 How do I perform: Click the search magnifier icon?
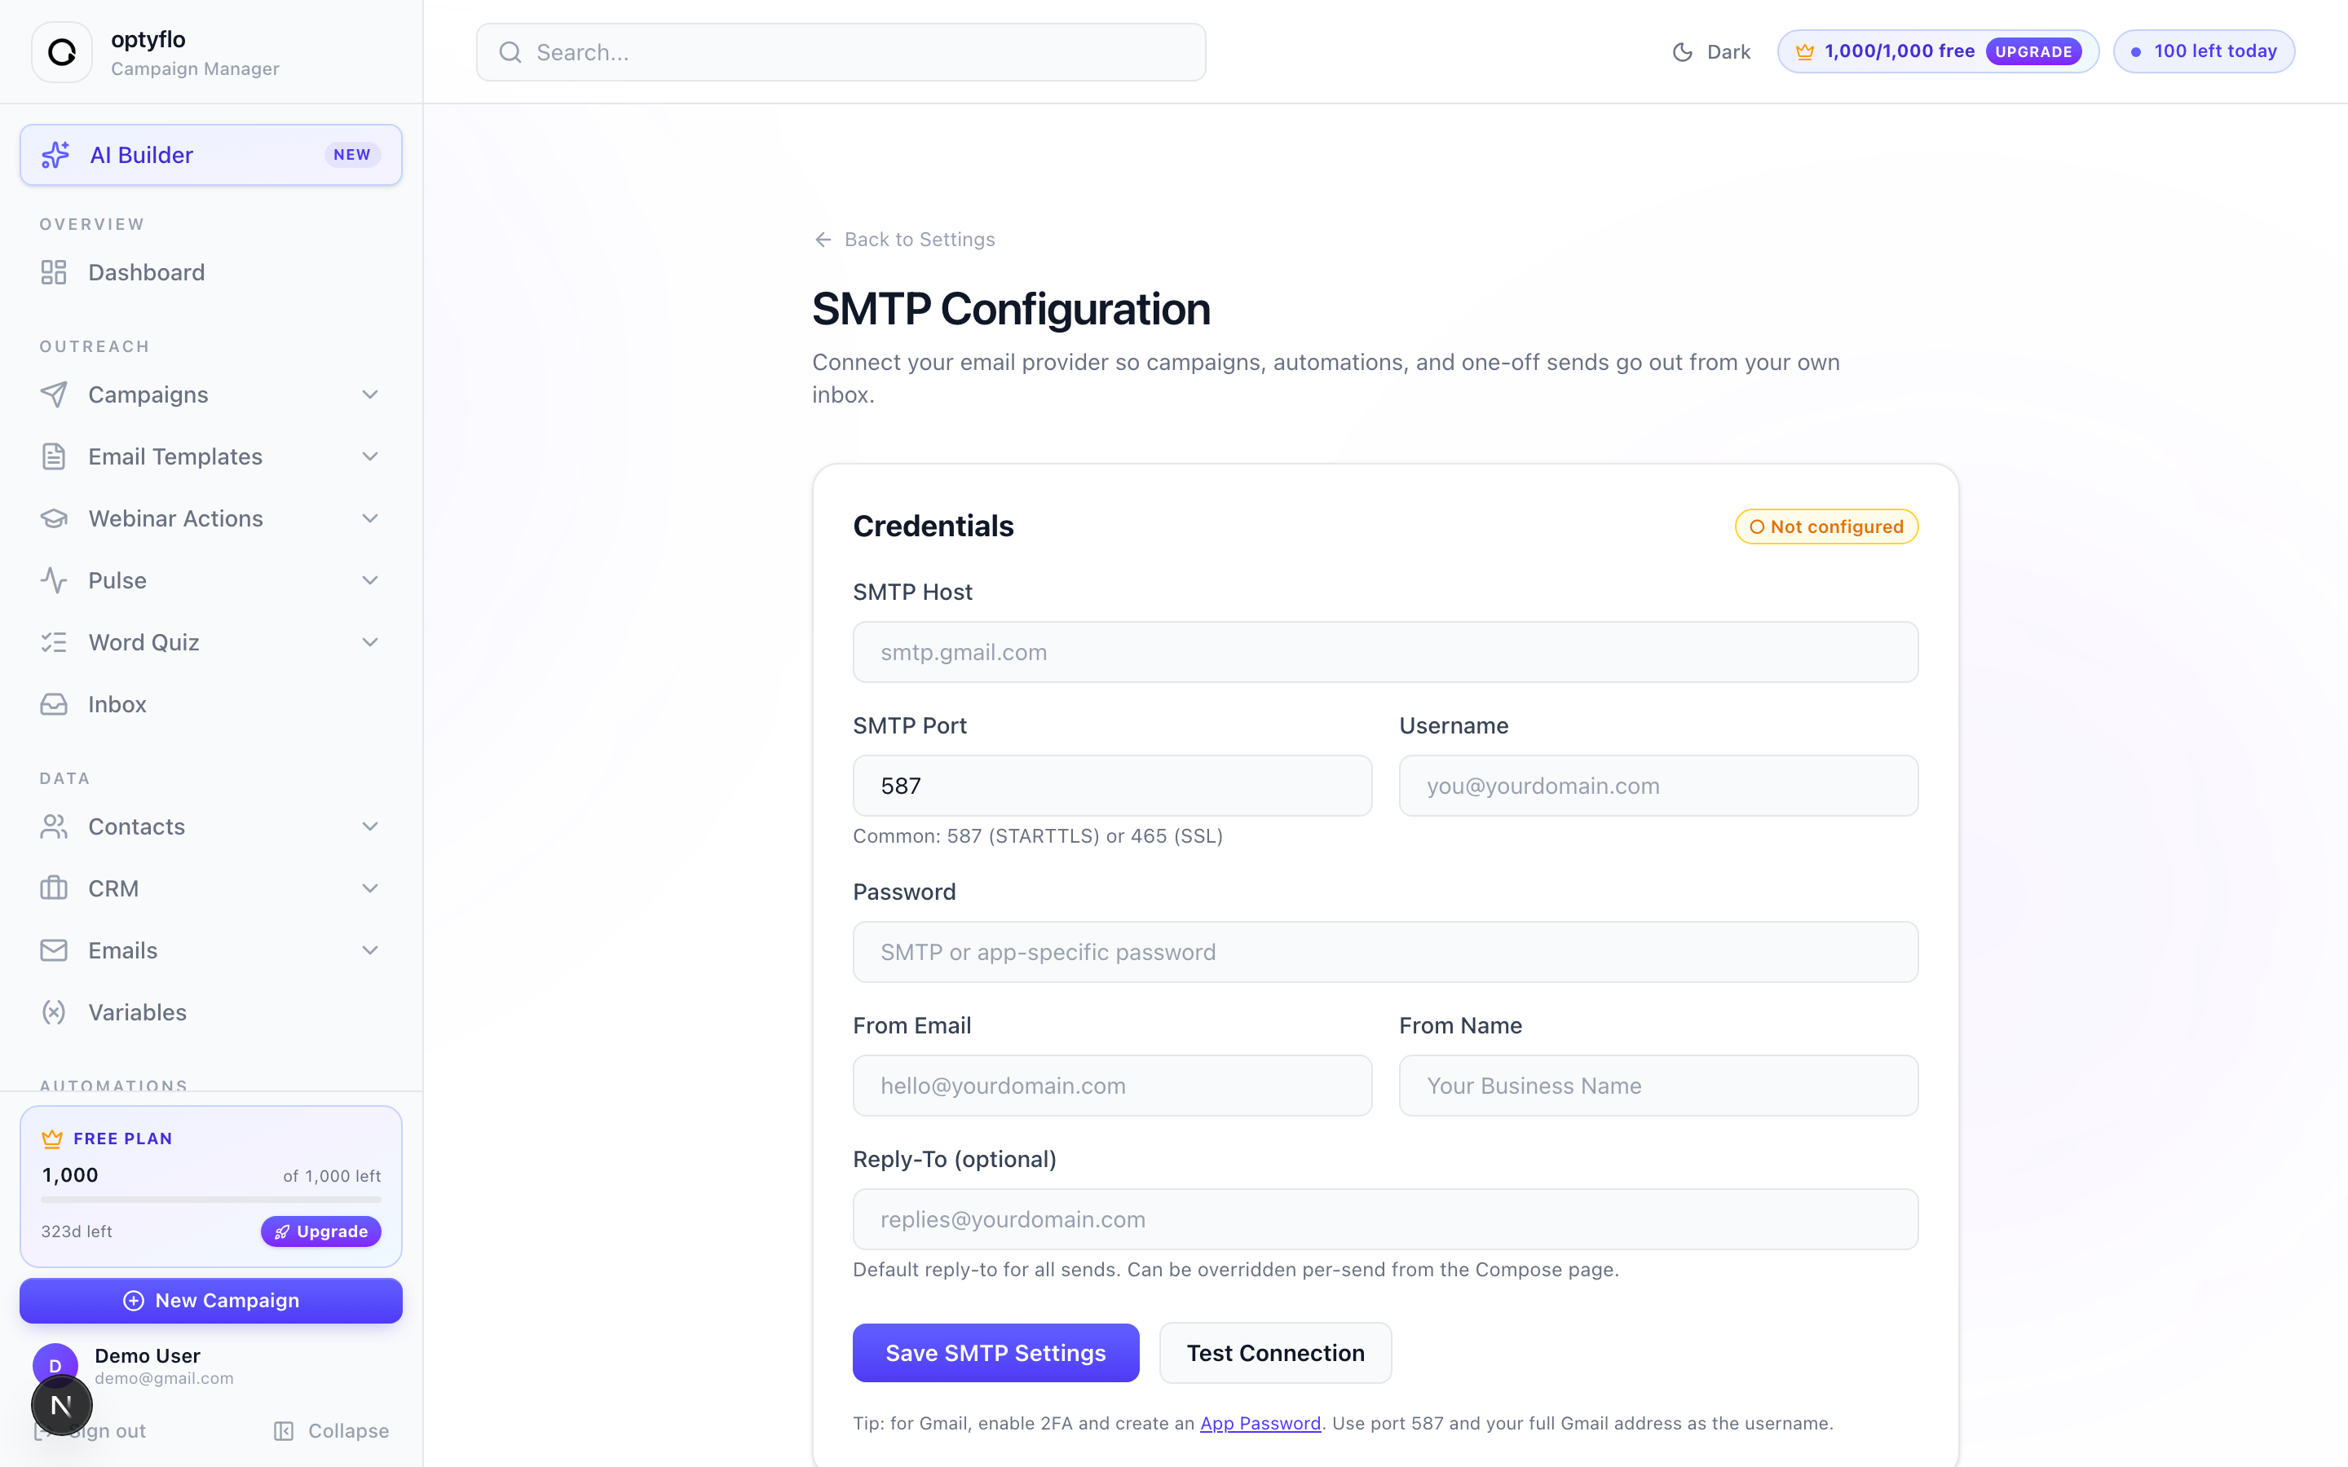pos(510,52)
